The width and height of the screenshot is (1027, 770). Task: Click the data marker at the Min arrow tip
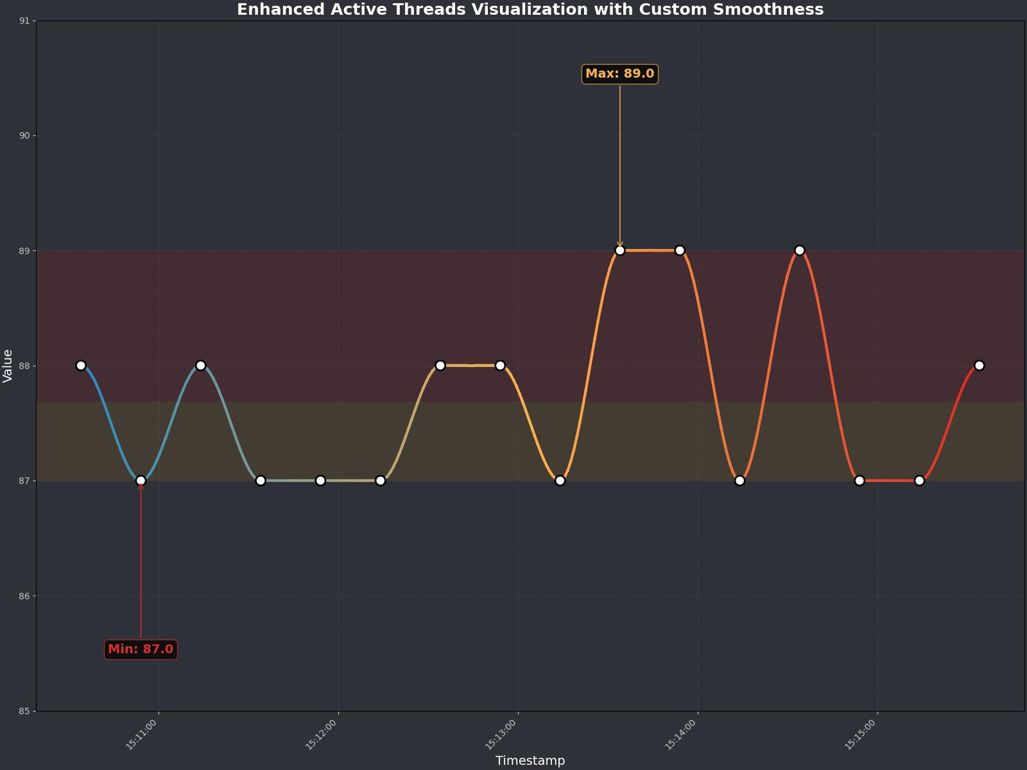click(141, 481)
